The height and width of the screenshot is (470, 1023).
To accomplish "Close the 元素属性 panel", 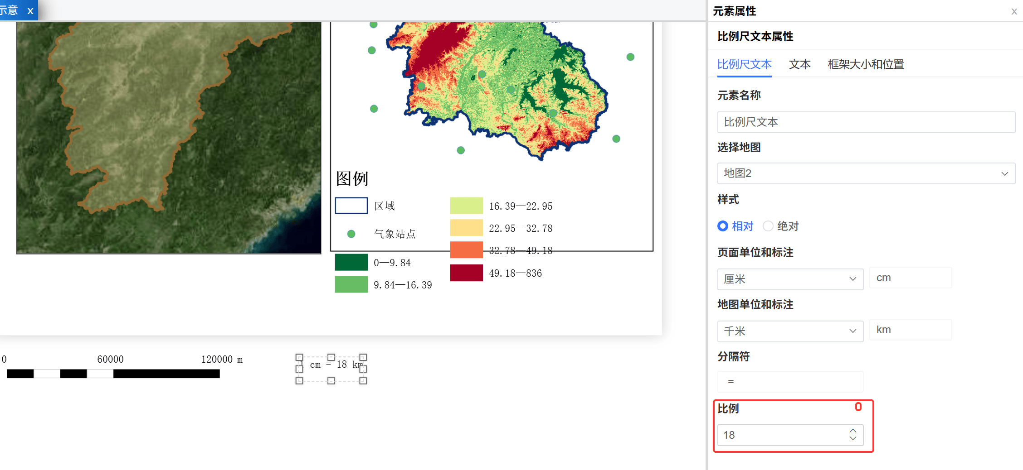I will 1014,12.
